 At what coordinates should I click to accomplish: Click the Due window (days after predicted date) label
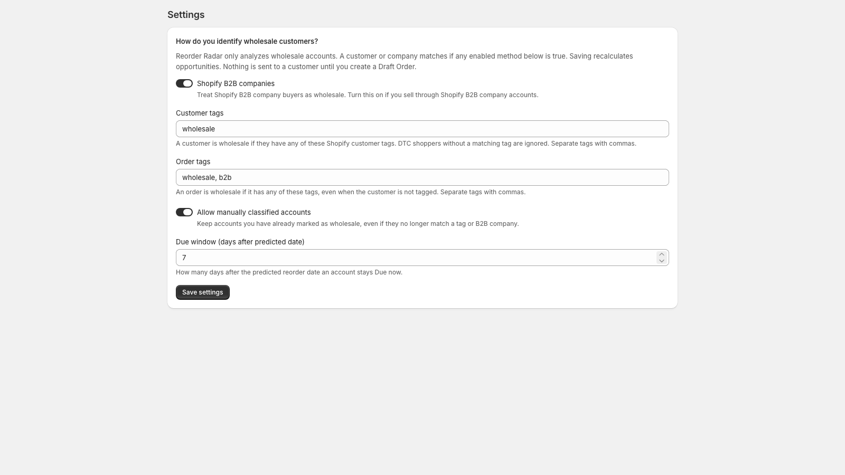point(240,242)
